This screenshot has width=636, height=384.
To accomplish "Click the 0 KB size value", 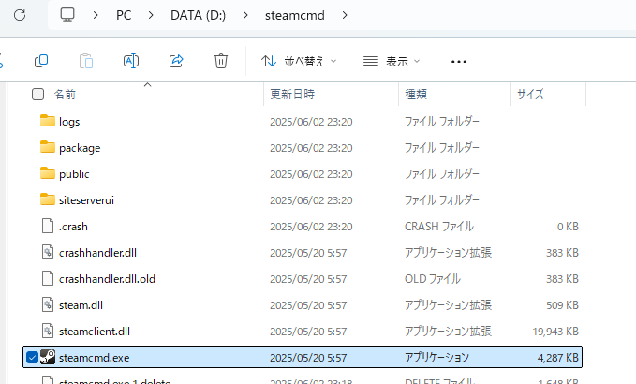I will coord(568,227).
